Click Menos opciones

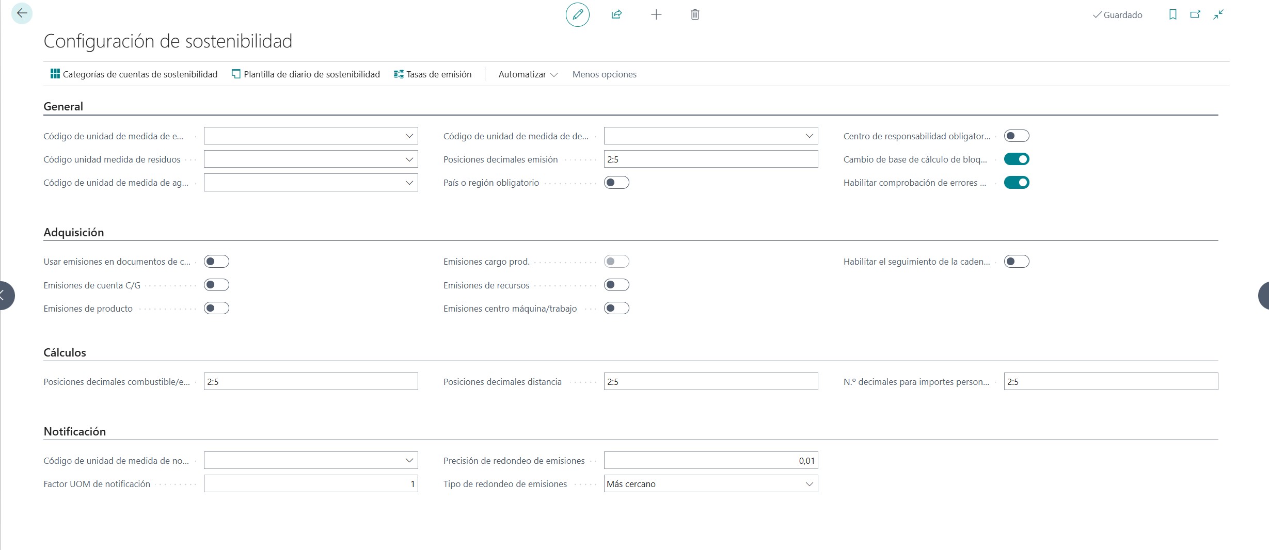[x=604, y=74]
